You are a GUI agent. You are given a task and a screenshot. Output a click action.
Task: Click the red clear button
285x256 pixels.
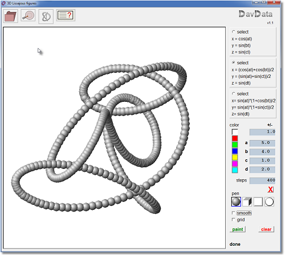(266, 229)
